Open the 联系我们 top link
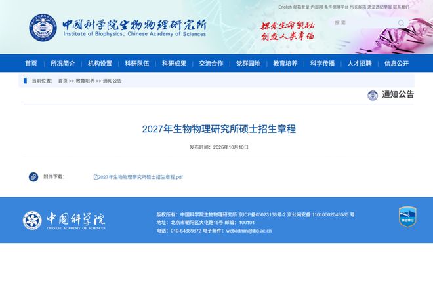 [402, 7]
